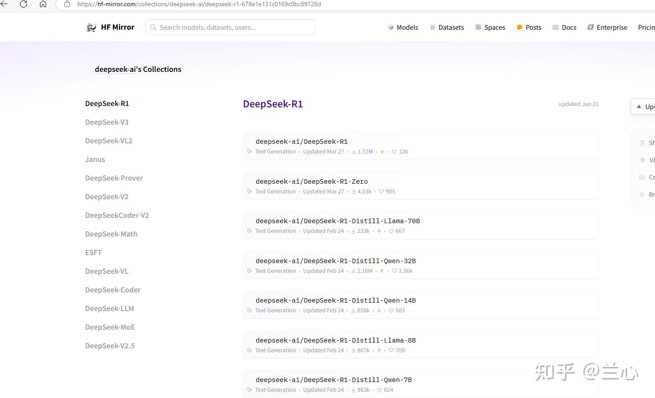The image size is (655, 398).
Task: Click heart icon beside 624 likes
Action: coord(380,390)
